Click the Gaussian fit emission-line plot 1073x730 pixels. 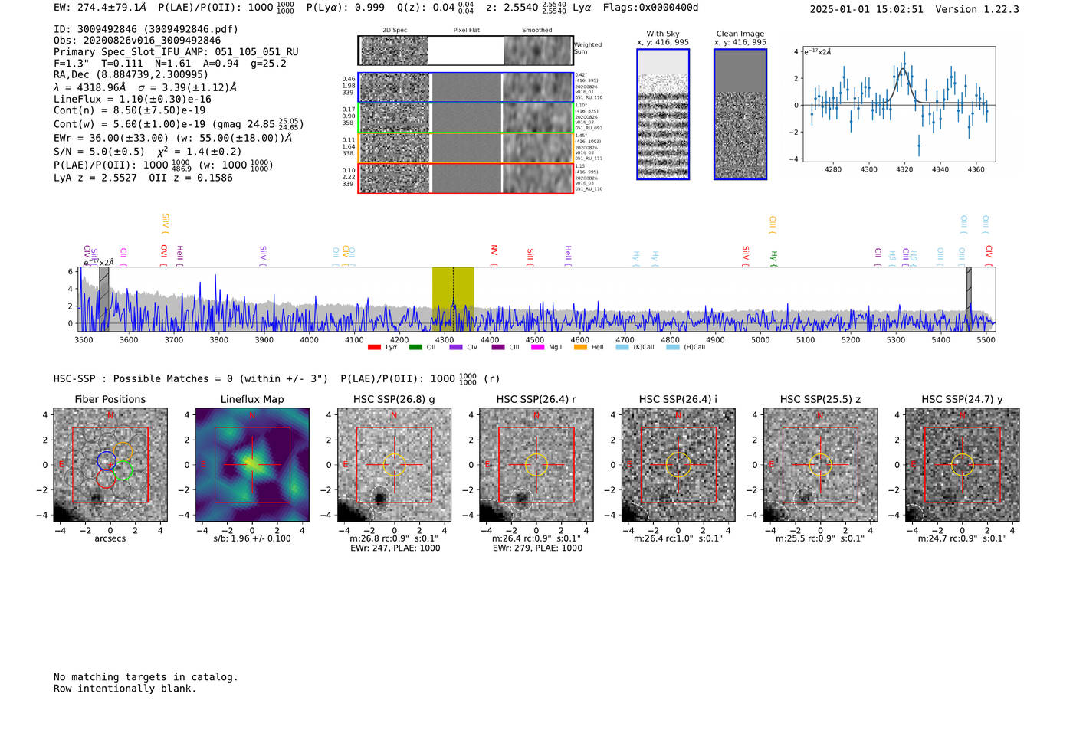898,104
